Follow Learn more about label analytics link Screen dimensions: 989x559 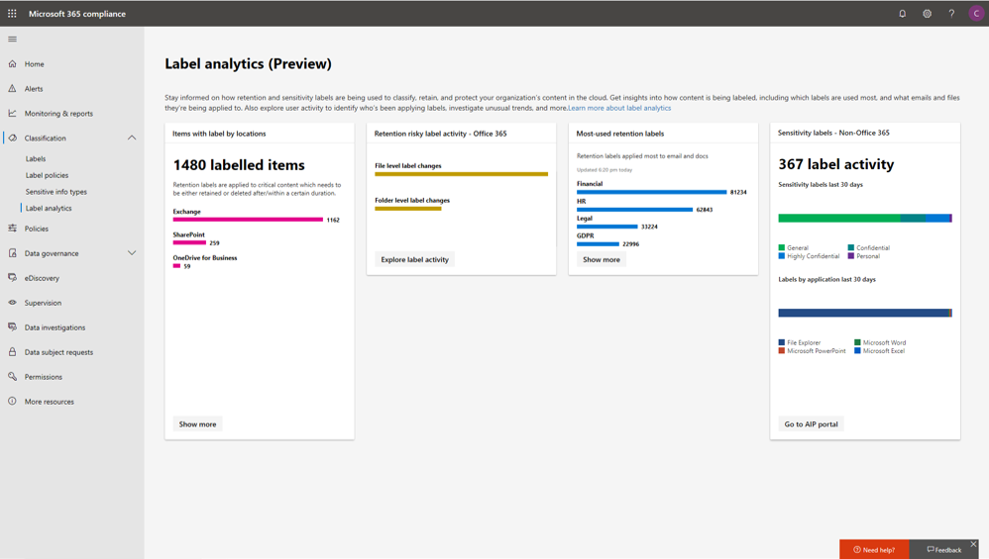click(x=619, y=108)
